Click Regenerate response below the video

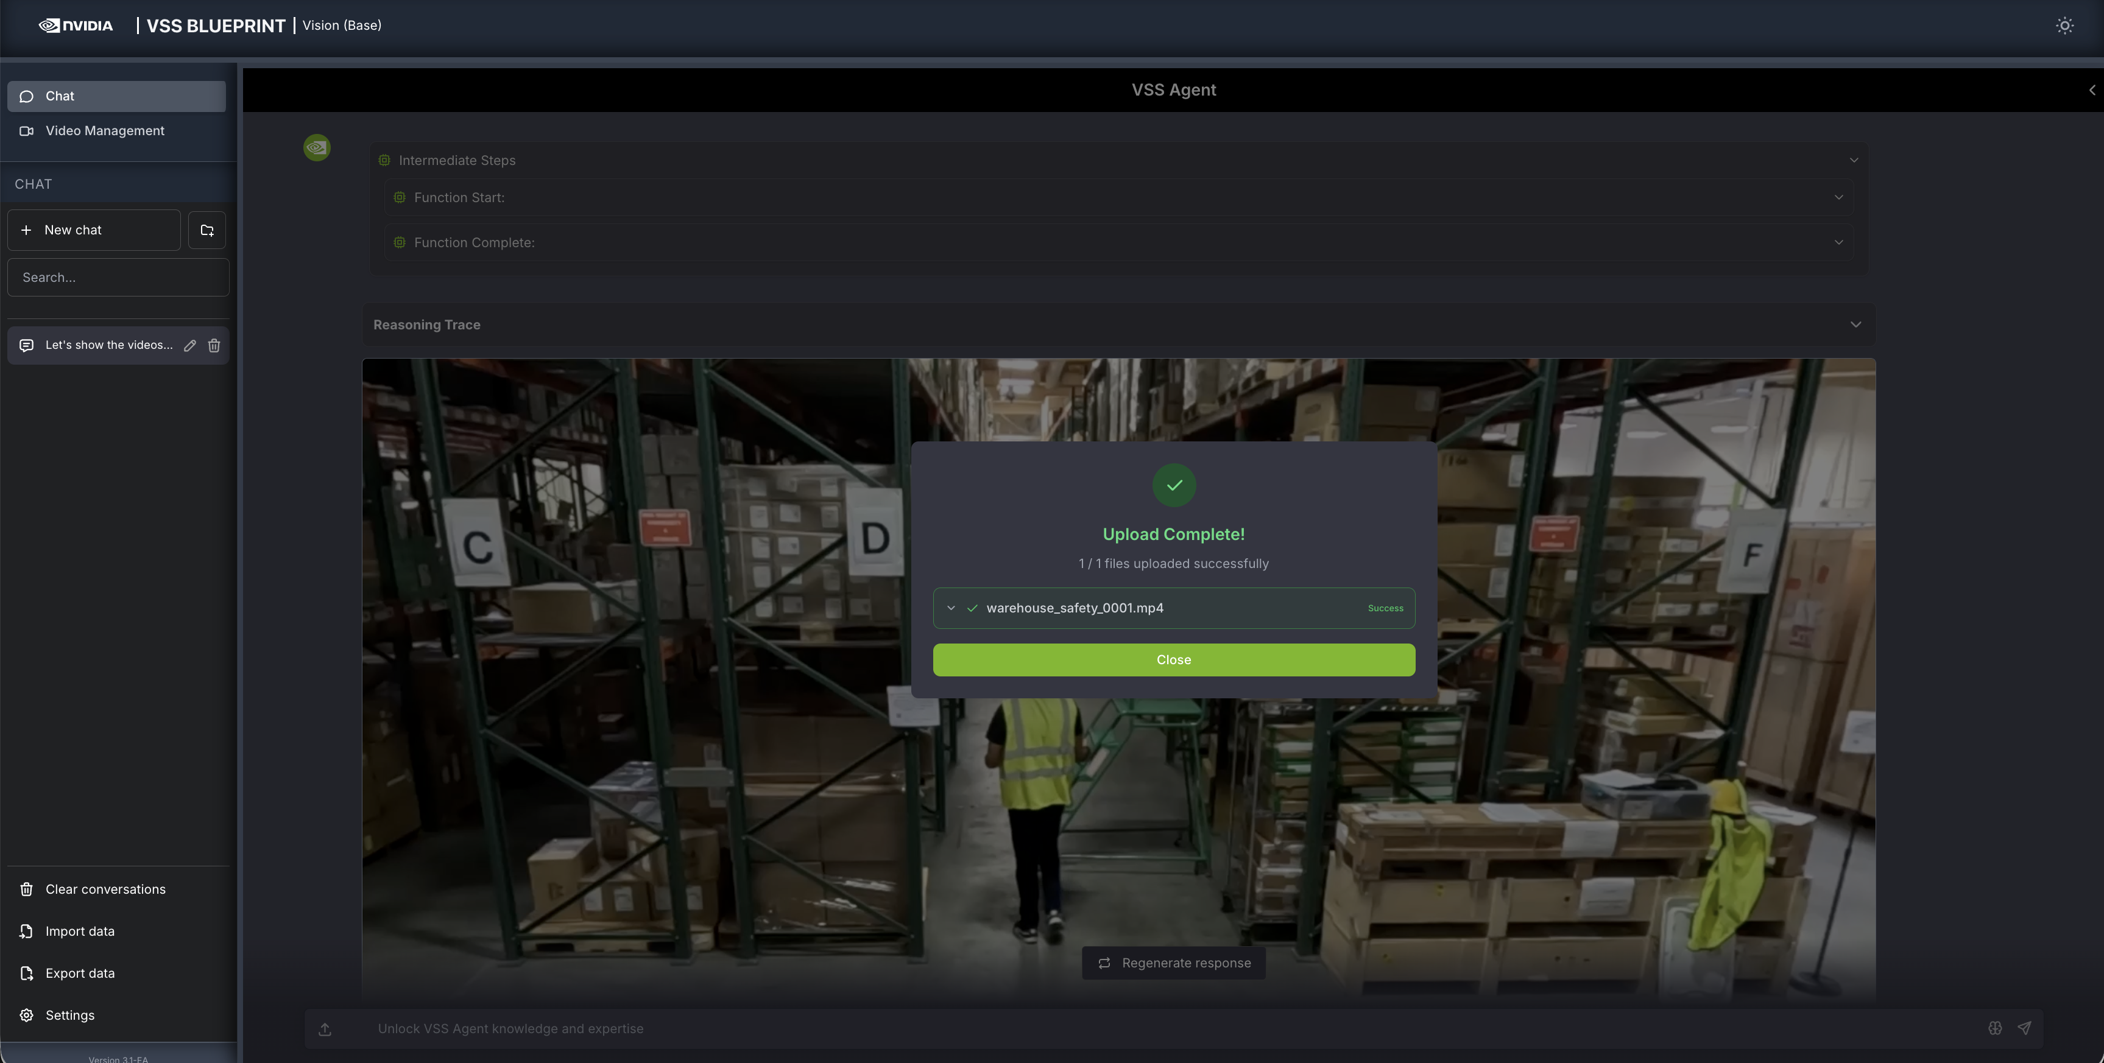pyautogui.click(x=1174, y=963)
